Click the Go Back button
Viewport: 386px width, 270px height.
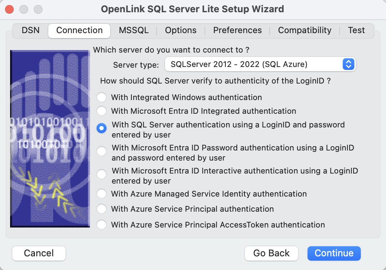coord(271,253)
